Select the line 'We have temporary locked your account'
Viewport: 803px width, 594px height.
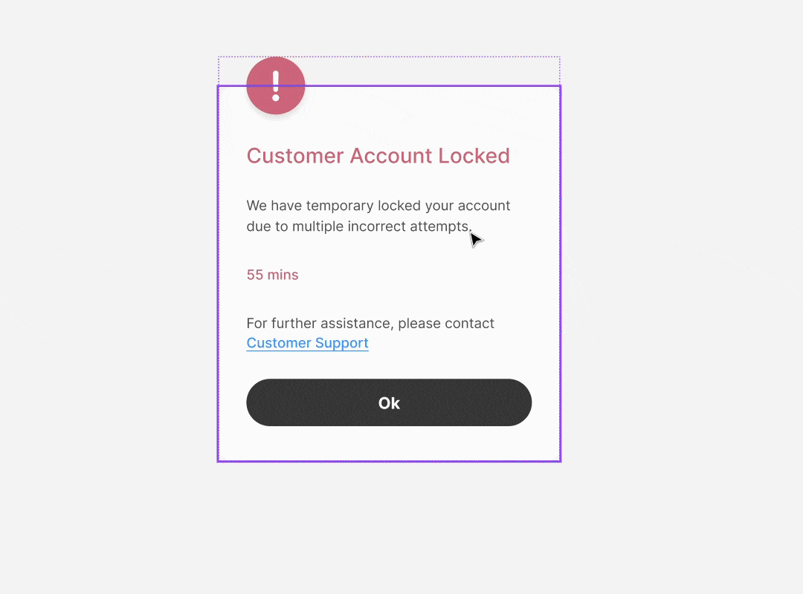378,205
